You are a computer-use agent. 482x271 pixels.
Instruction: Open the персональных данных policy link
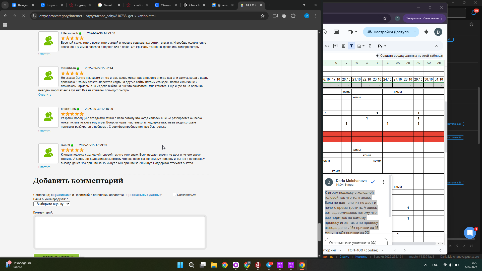(143, 195)
